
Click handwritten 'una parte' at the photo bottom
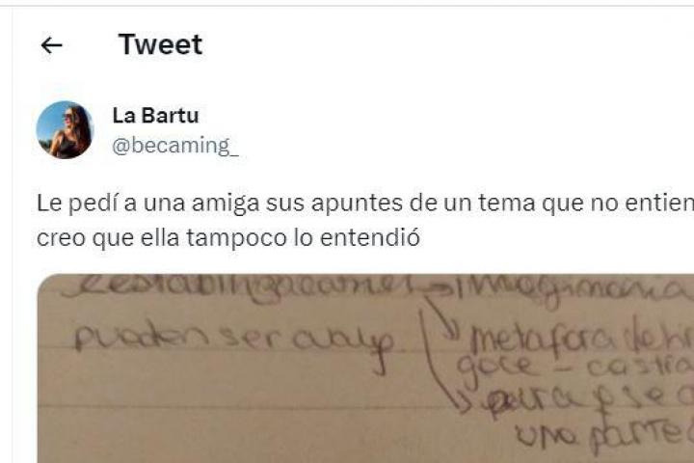pos(602,435)
